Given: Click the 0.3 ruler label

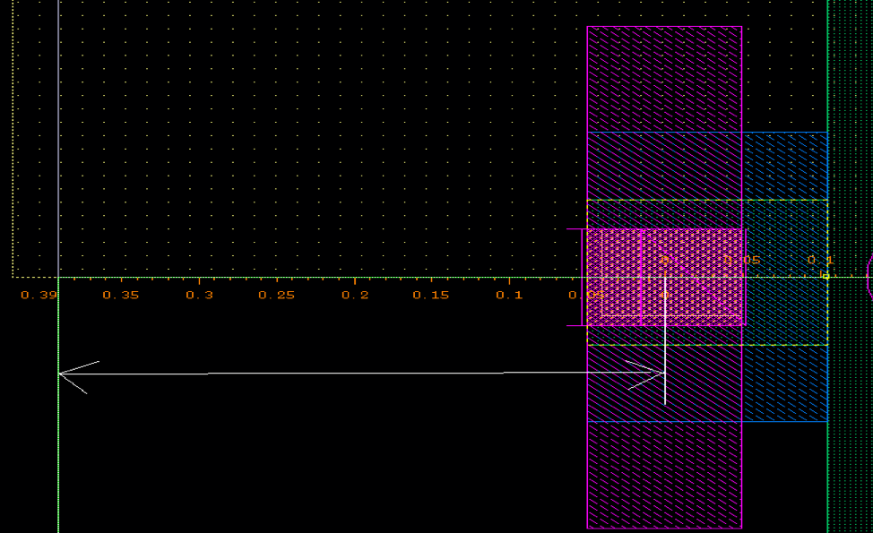Looking at the screenshot, I should coord(199,295).
